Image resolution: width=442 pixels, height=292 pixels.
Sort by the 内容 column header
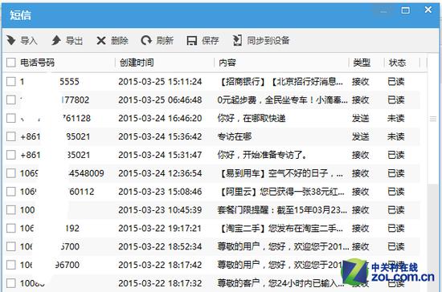point(227,63)
